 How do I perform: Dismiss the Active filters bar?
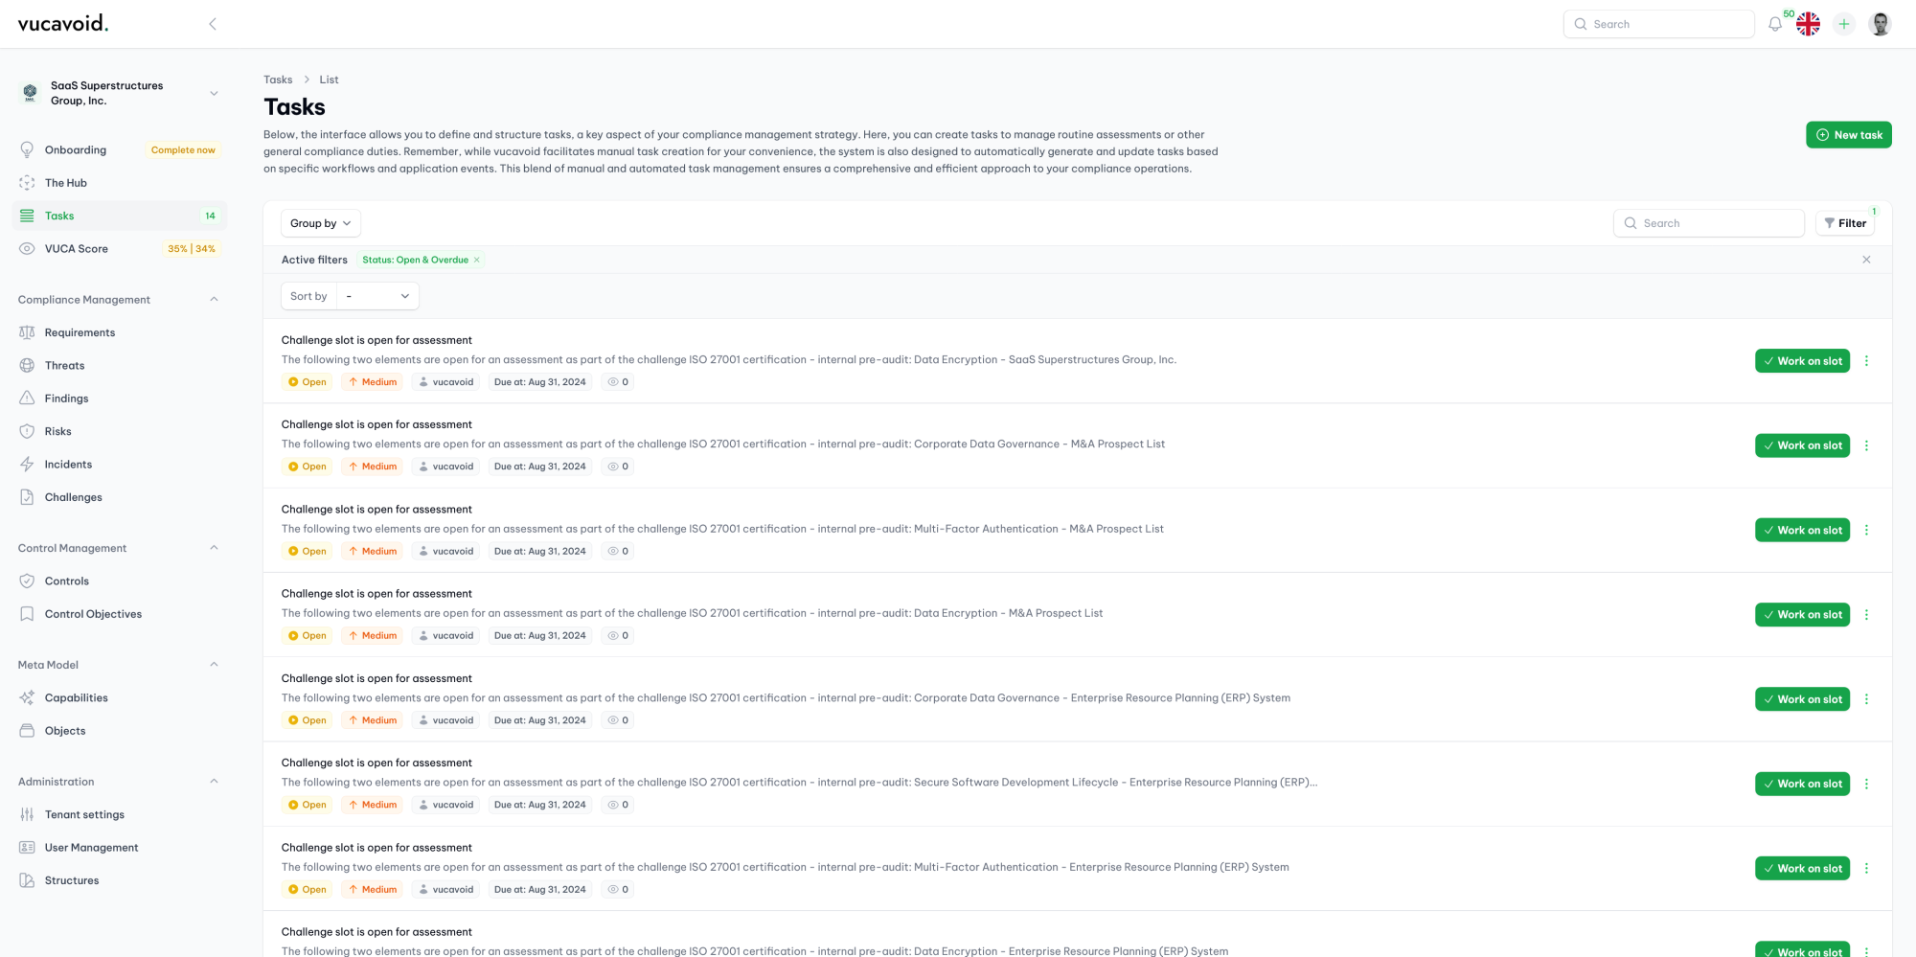click(1866, 260)
